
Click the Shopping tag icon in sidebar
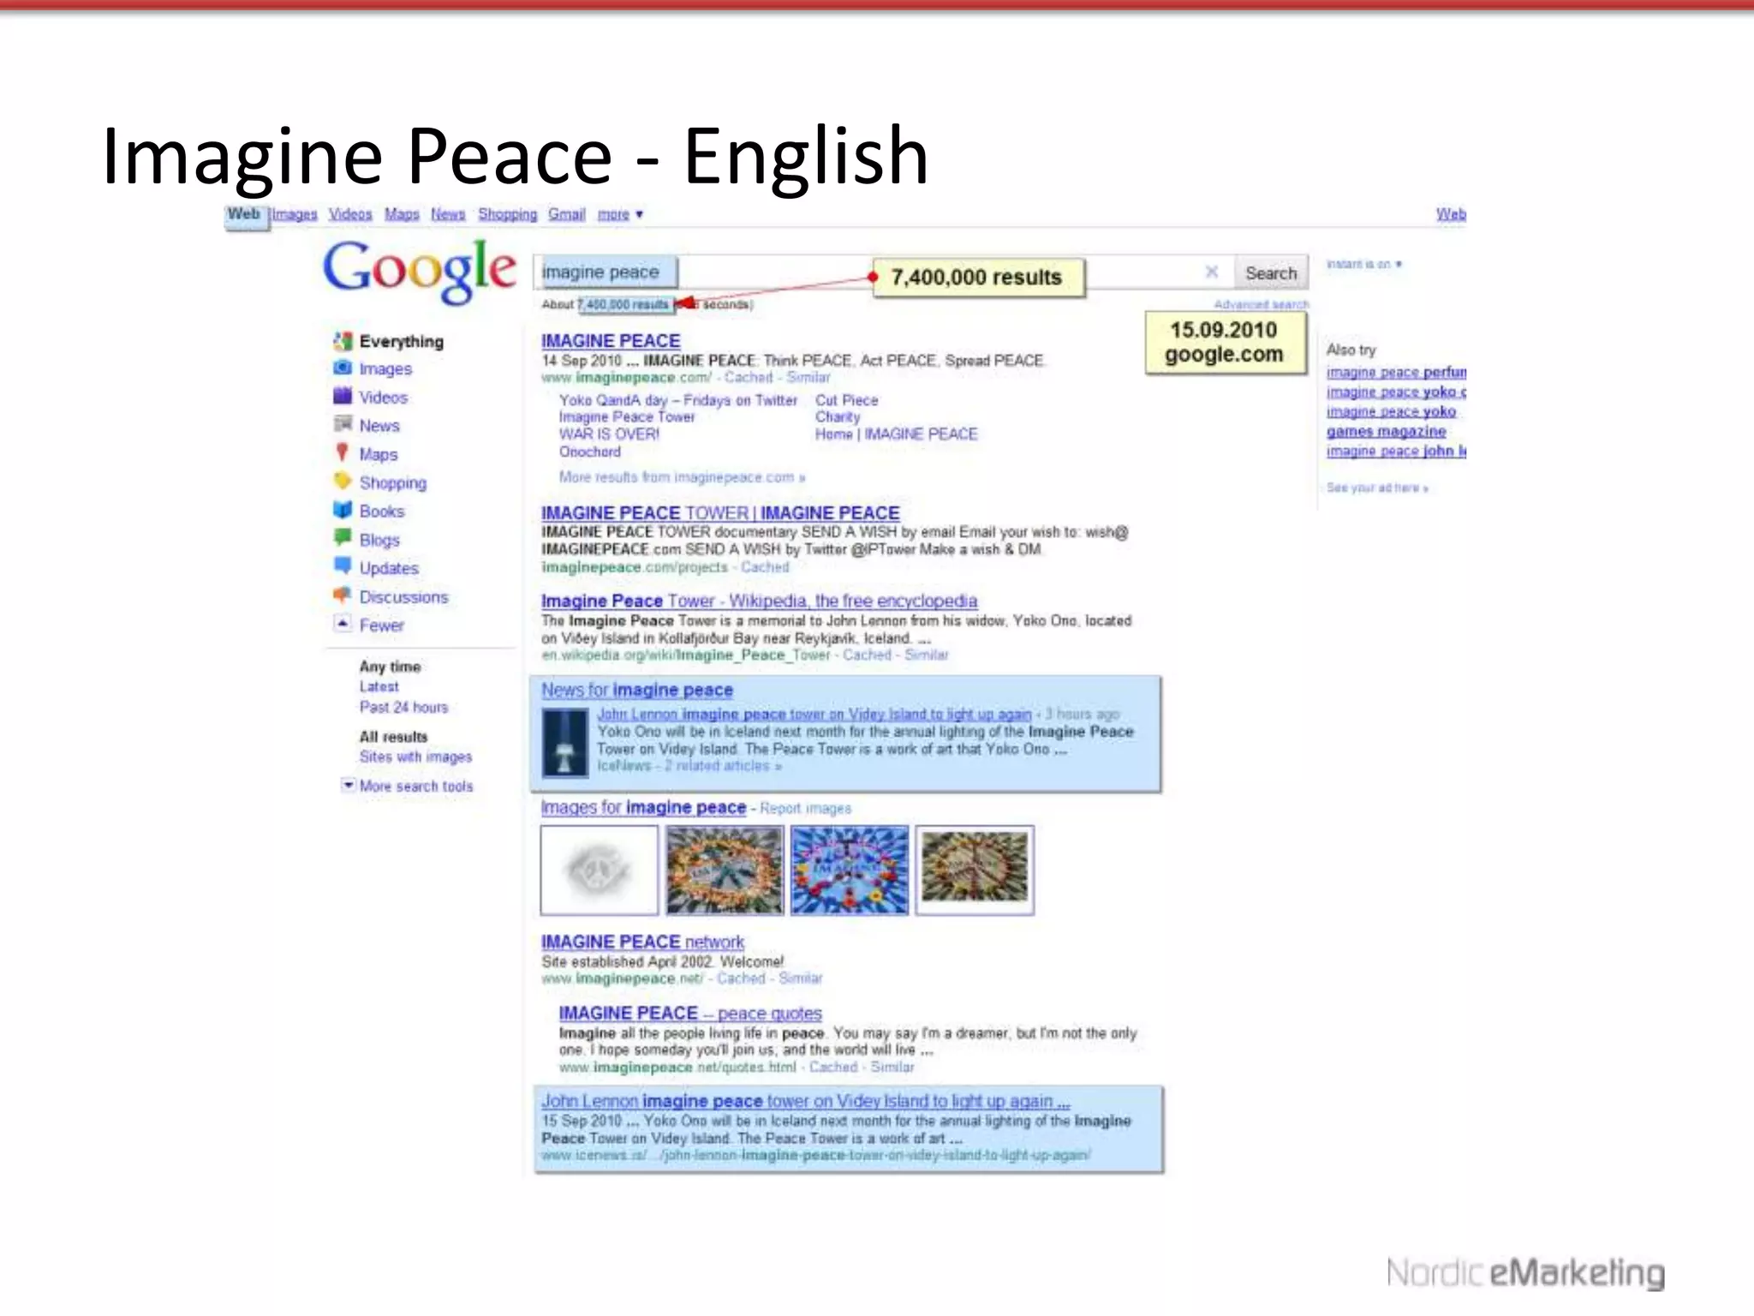(343, 482)
